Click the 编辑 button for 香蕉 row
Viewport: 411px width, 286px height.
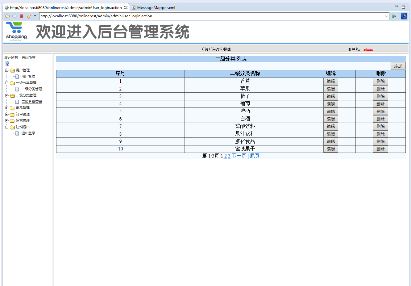pyautogui.click(x=330, y=81)
